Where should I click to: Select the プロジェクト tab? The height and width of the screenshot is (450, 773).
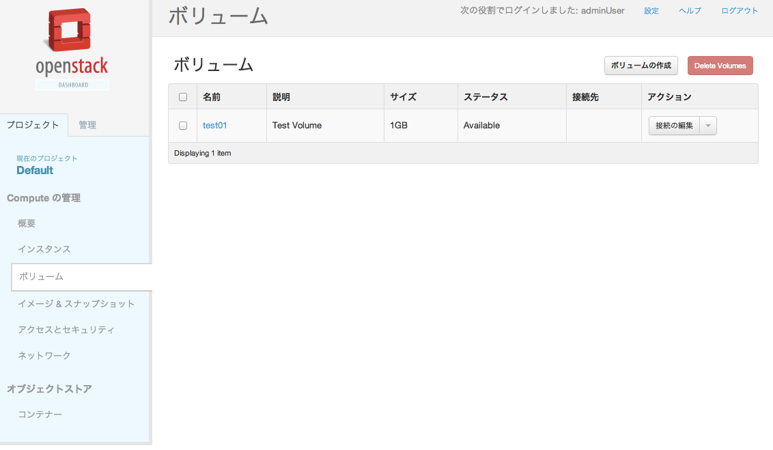tap(33, 125)
